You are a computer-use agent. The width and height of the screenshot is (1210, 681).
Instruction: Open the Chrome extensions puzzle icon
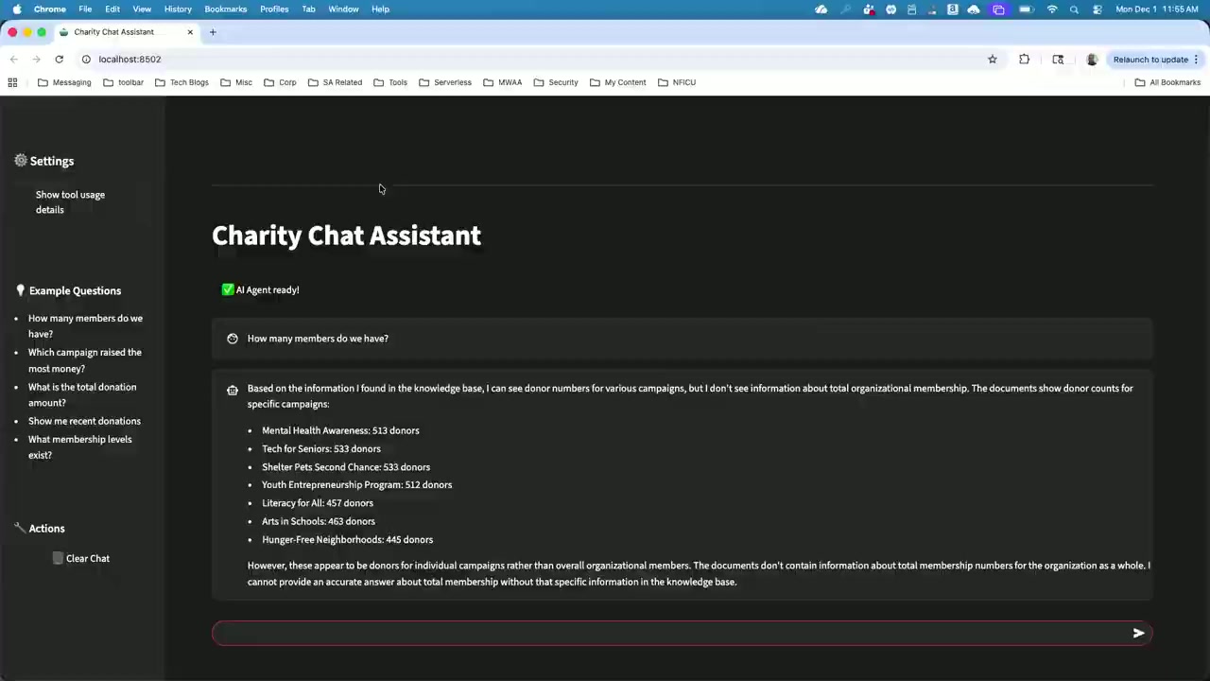coord(1024,60)
